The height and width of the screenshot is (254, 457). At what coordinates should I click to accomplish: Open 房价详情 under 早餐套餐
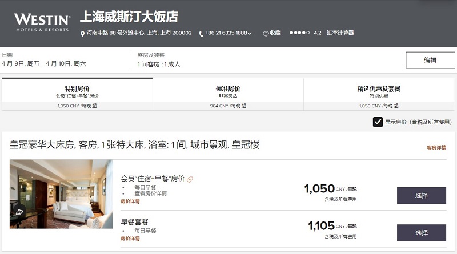point(130,238)
